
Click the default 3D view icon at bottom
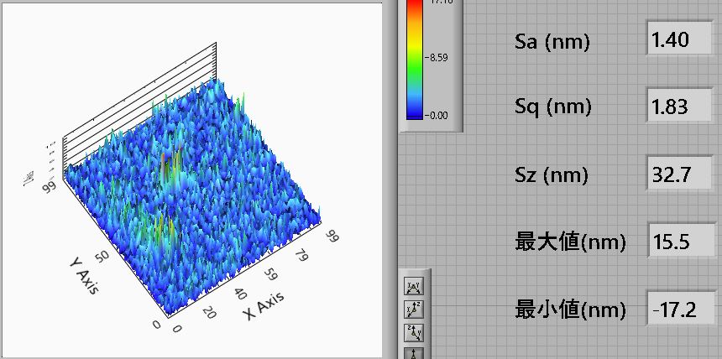(x=414, y=353)
